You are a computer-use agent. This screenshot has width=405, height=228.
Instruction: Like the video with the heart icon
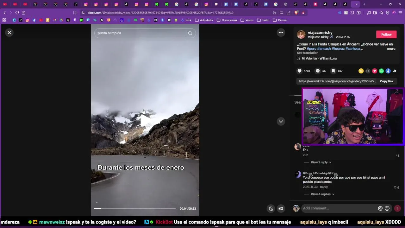pyautogui.click(x=299, y=71)
